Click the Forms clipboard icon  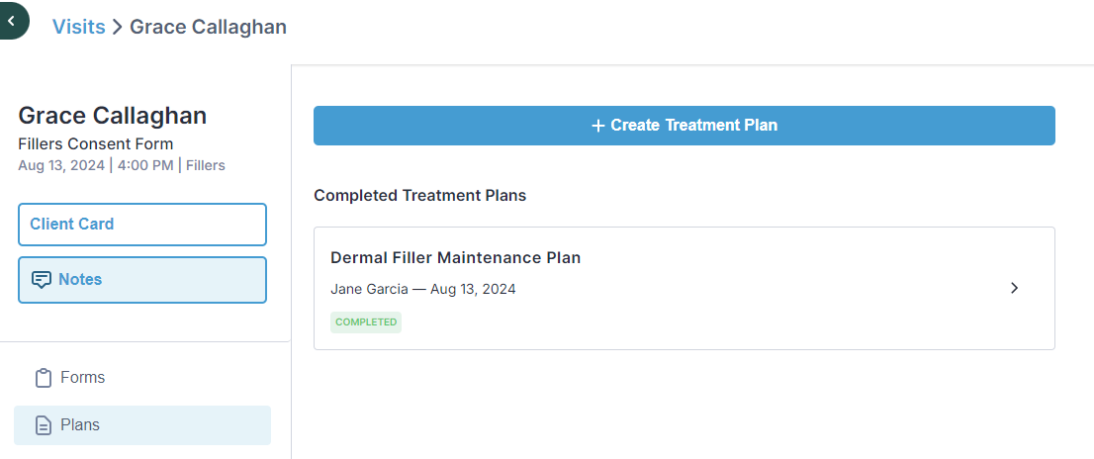[x=44, y=378]
